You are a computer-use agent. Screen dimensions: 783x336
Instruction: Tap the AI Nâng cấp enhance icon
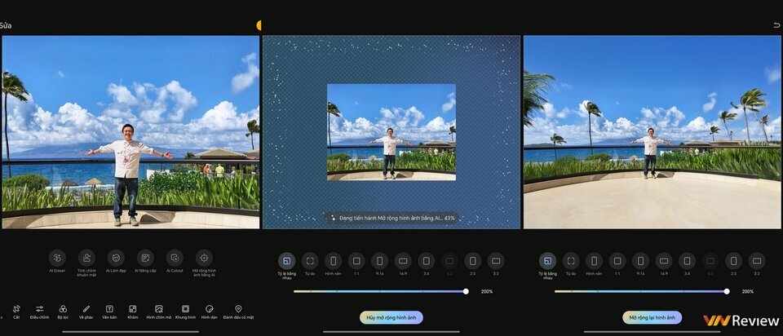(x=145, y=258)
